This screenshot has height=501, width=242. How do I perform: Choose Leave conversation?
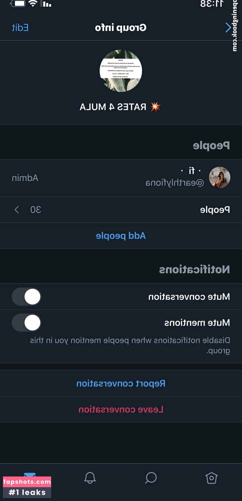[121, 409]
